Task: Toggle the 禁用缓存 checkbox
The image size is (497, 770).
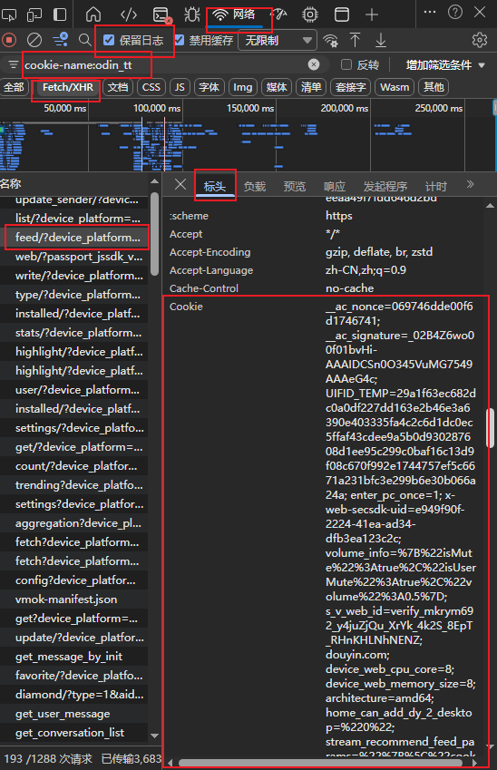Action: point(180,40)
